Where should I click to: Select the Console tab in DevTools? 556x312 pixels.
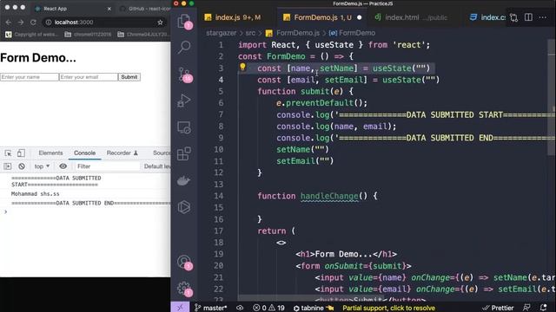pyautogui.click(x=84, y=153)
